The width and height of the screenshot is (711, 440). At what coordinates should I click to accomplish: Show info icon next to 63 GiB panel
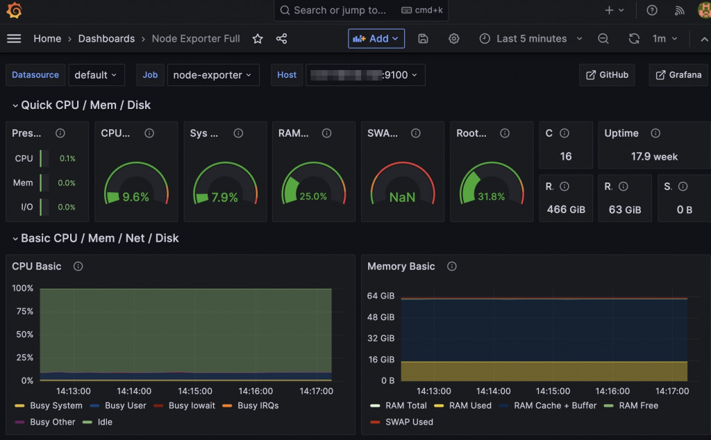624,186
